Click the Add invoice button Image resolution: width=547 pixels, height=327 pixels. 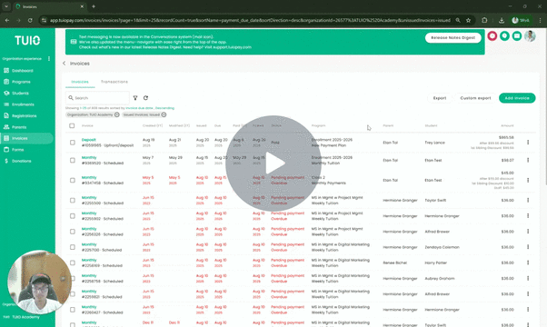pyautogui.click(x=517, y=98)
